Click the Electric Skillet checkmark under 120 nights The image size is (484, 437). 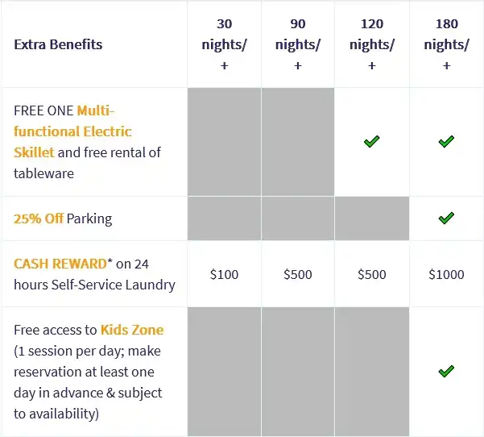click(371, 142)
